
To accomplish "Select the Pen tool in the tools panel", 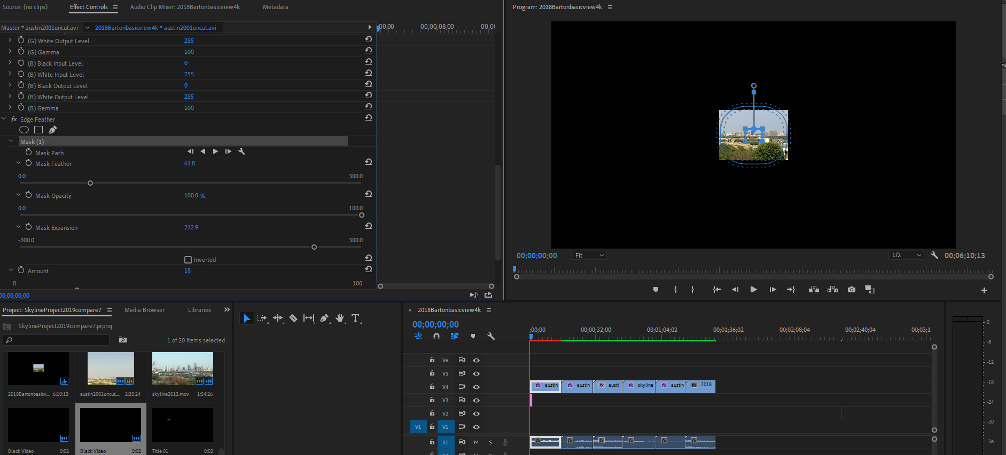I will [x=324, y=318].
